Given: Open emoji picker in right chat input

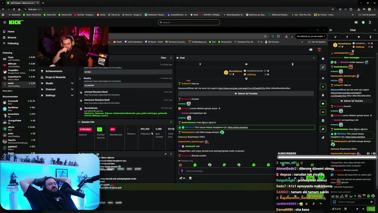Looking at the screenshot, I should click(x=371, y=202).
